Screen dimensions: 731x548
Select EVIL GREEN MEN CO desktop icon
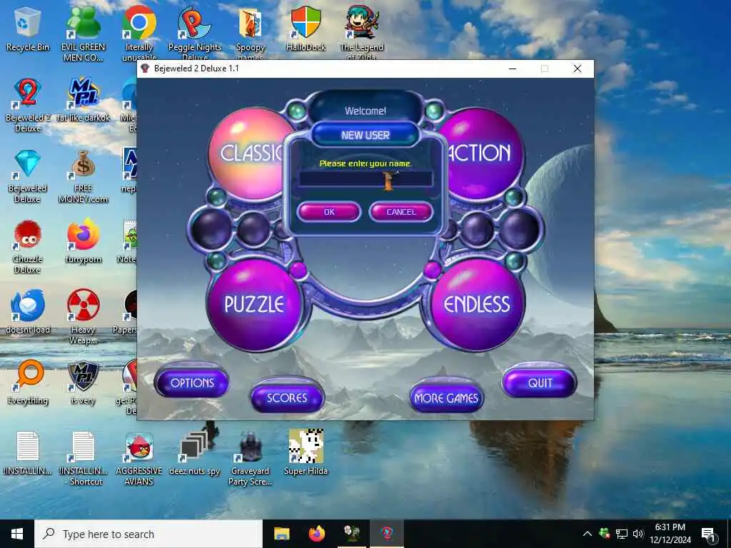coord(83,34)
